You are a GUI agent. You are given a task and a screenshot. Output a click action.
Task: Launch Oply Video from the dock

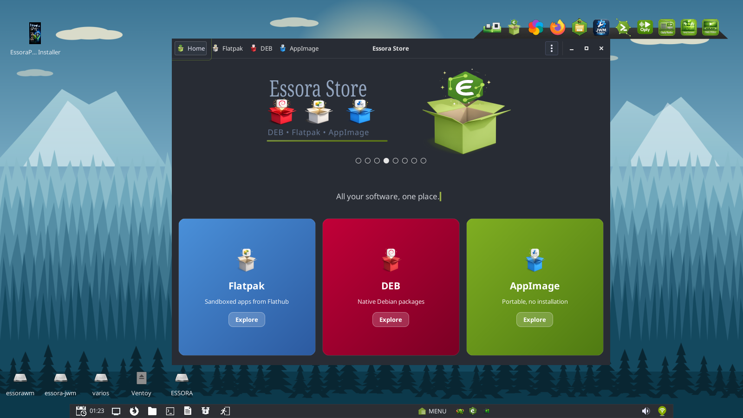pyautogui.click(x=710, y=27)
